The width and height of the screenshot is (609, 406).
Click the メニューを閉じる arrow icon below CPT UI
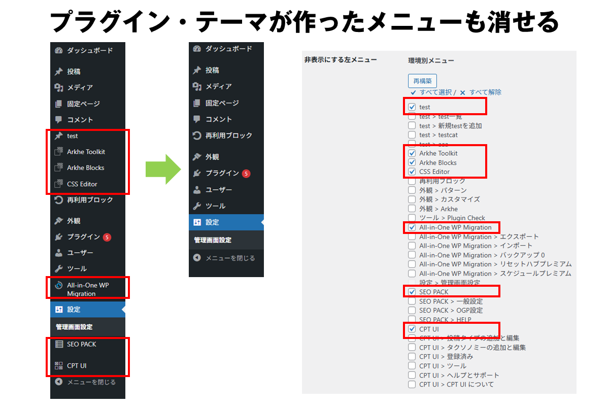(58, 382)
